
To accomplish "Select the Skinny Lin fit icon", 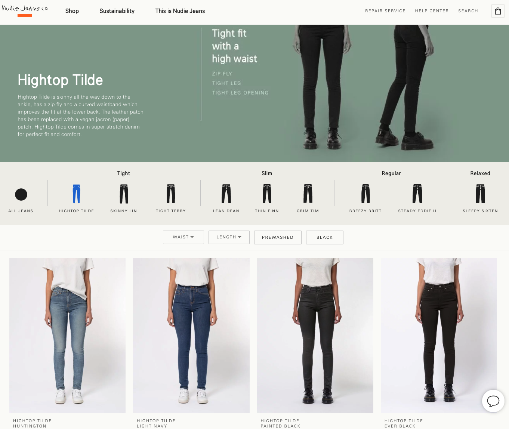I will click(123, 194).
